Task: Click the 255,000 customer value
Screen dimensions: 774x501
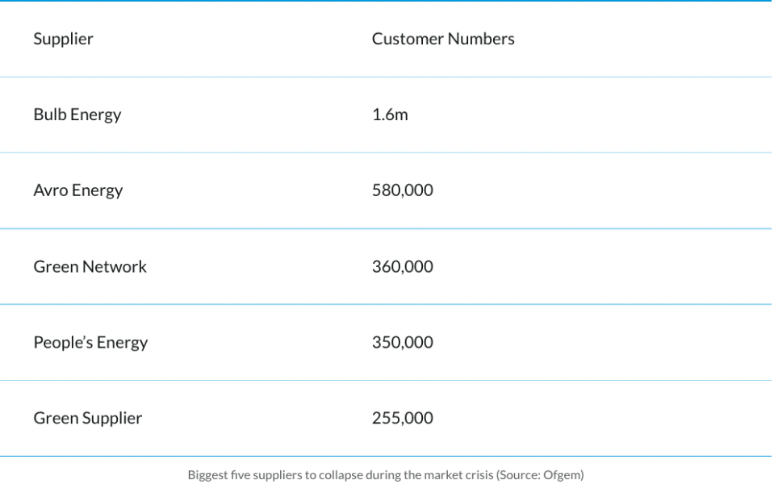Action: [402, 418]
